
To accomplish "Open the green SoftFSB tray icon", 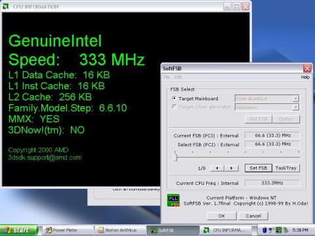I will click(279, 230).
